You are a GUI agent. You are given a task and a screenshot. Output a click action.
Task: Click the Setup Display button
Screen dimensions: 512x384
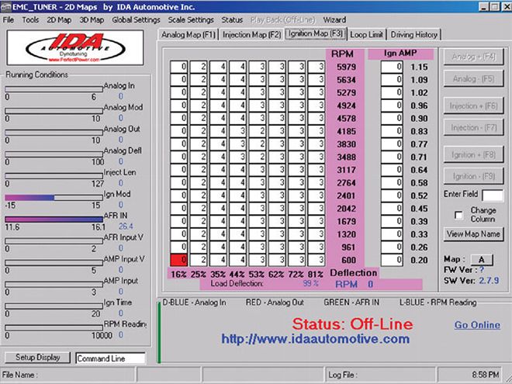tap(38, 358)
